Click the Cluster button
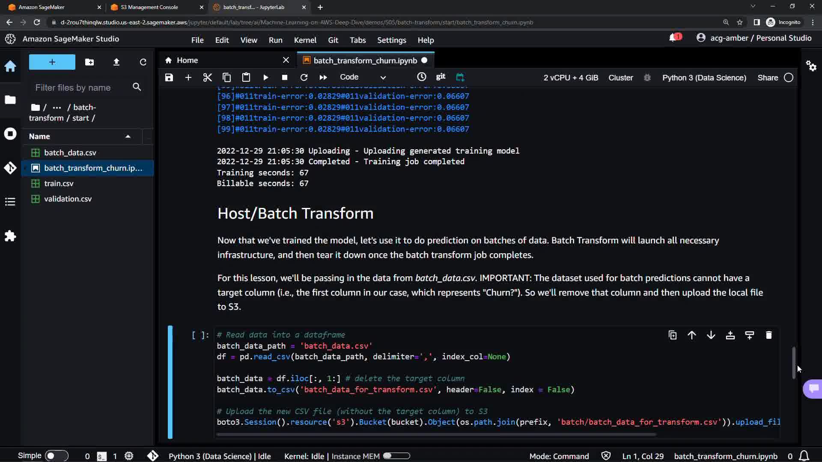This screenshot has width=822, height=462. [x=620, y=77]
